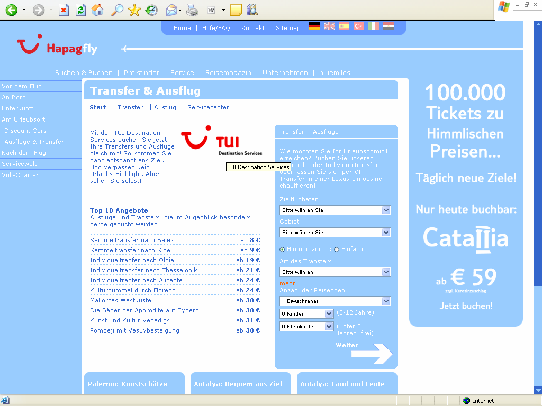Screen dimensions: 542x406
Task: Switch to Transfer tab in booking panel
Action: click(x=292, y=132)
